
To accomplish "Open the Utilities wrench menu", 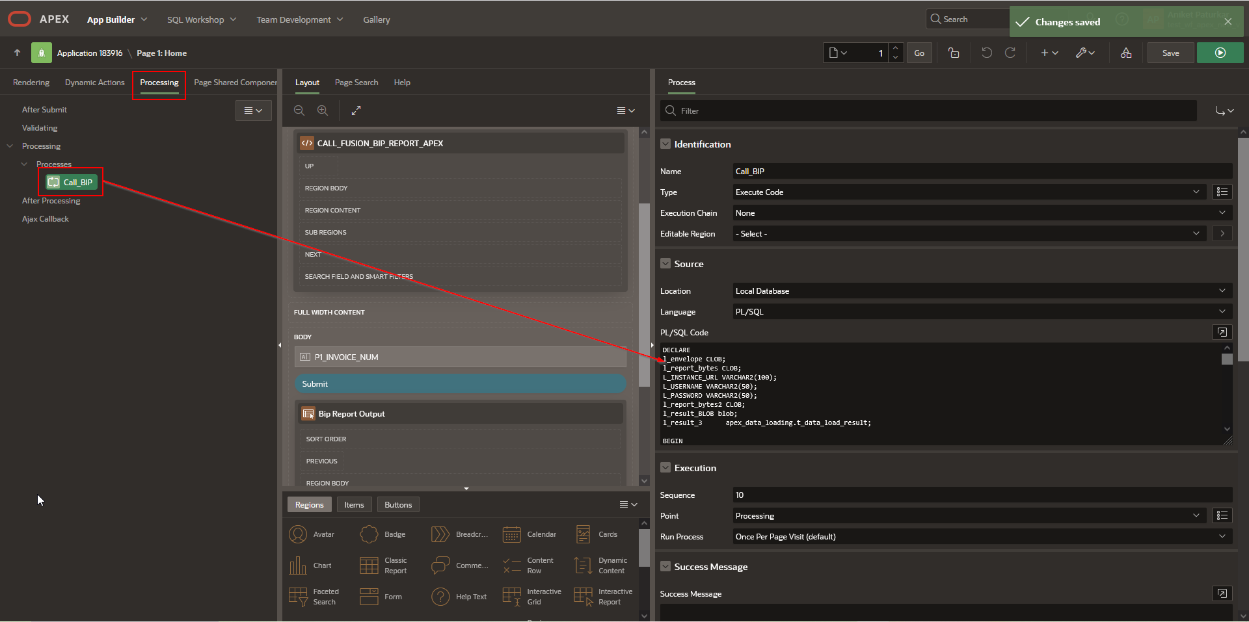I will (x=1085, y=53).
